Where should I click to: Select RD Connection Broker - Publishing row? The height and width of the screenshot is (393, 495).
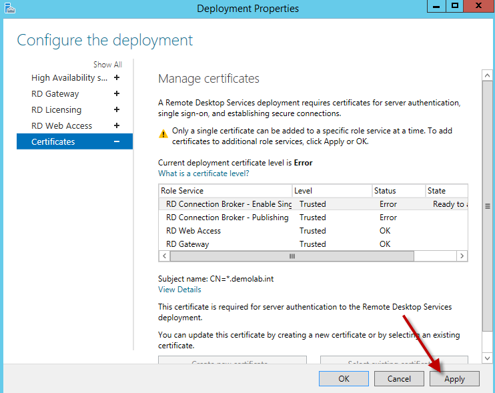[227, 218]
